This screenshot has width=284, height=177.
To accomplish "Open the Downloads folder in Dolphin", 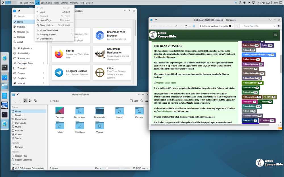I will pos(99,112).
